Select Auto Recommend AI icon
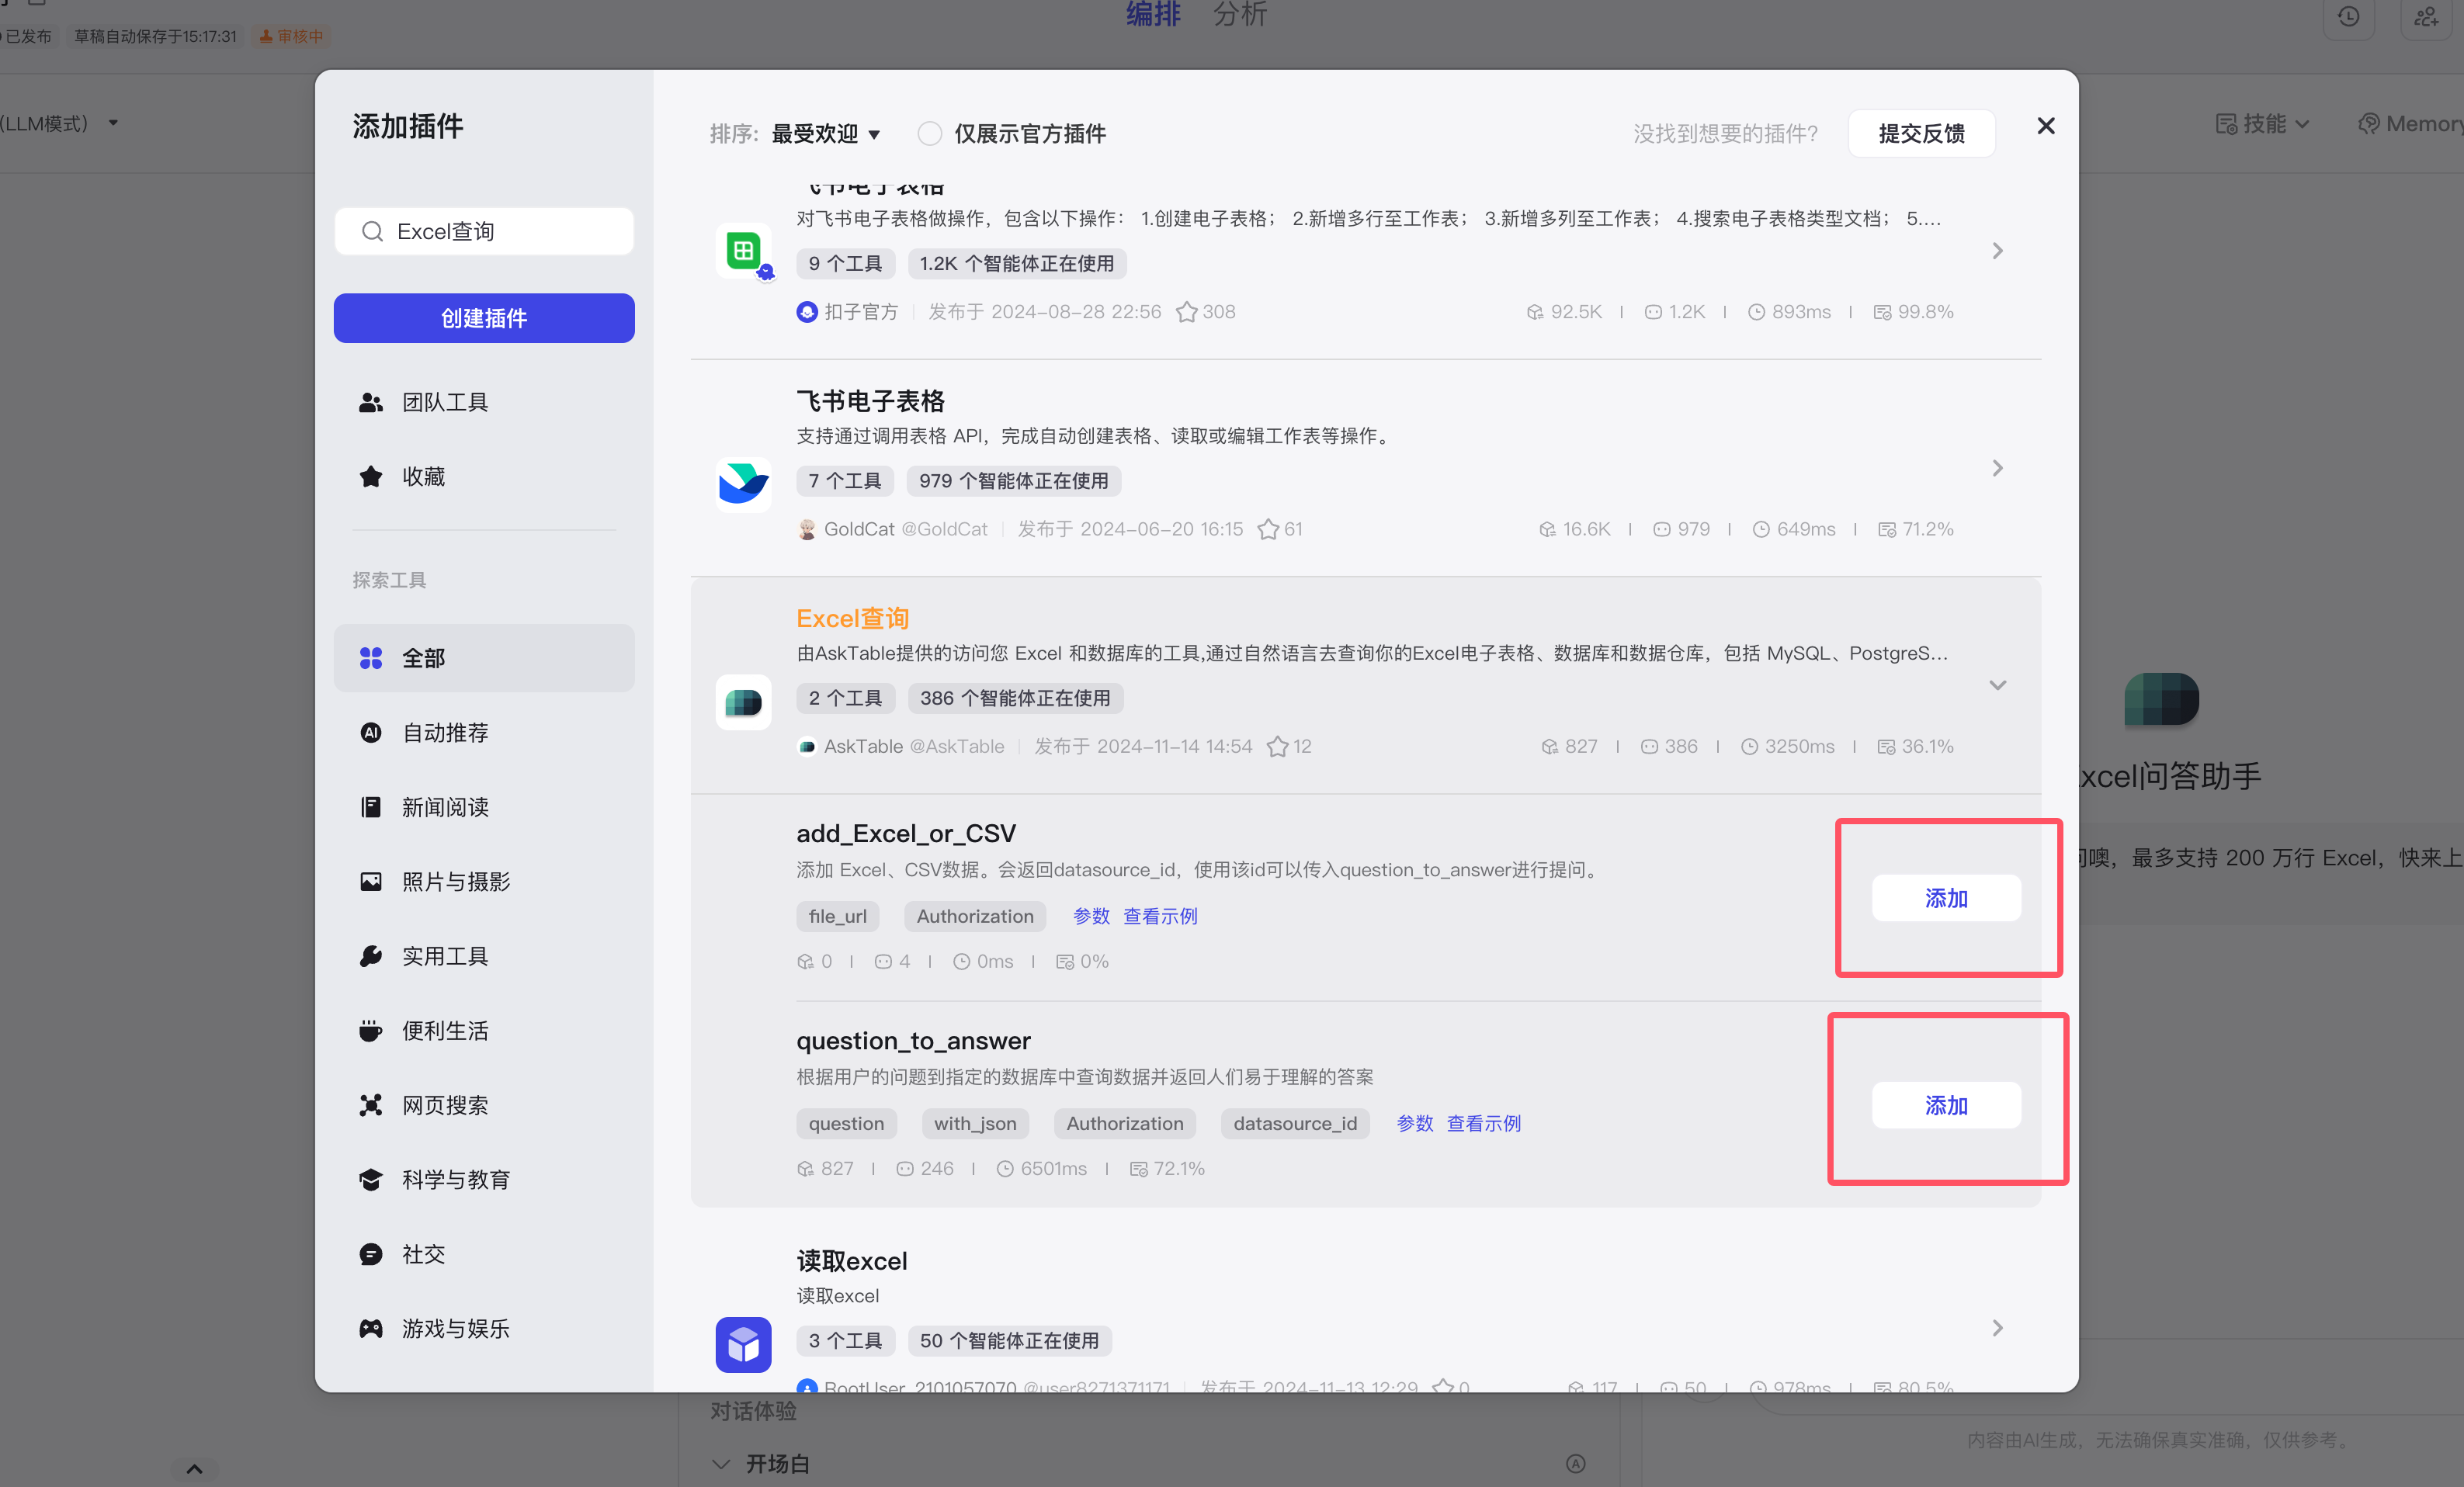Screen dimensions: 2464x1487 point(371,733)
